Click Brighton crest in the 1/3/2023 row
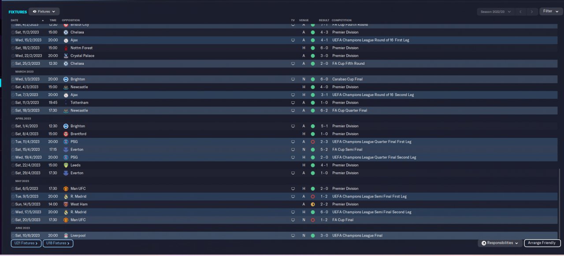Image resolution: width=564 pixels, height=256 pixels. pyautogui.click(x=66, y=79)
